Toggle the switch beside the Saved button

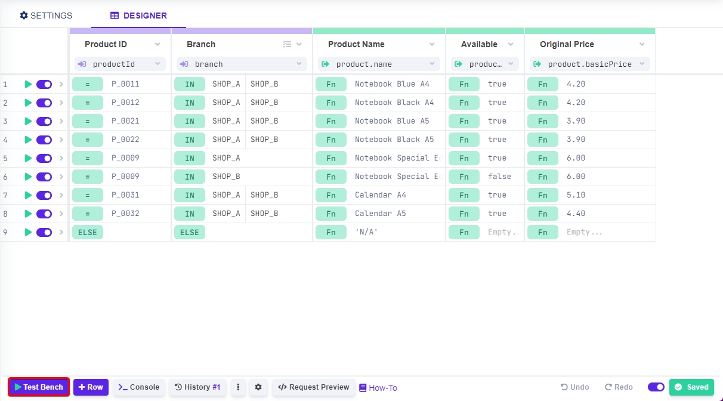pos(656,387)
